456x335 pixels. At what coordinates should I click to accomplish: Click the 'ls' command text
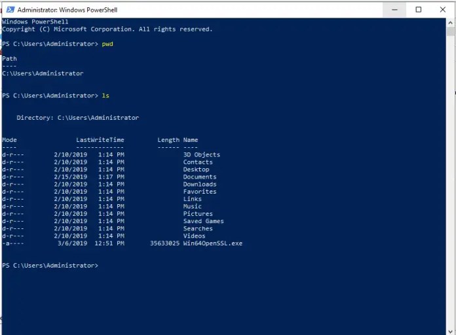(105, 96)
